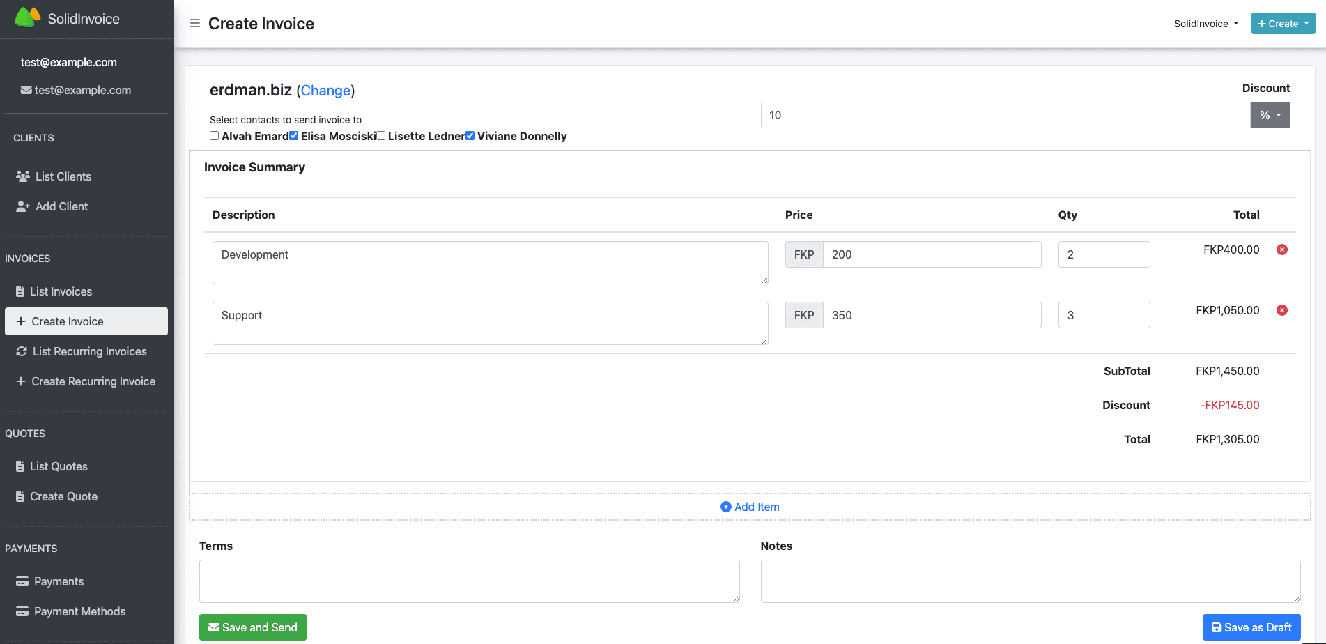Click the Add Item link
The height and width of the screenshot is (644, 1326).
pos(750,507)
